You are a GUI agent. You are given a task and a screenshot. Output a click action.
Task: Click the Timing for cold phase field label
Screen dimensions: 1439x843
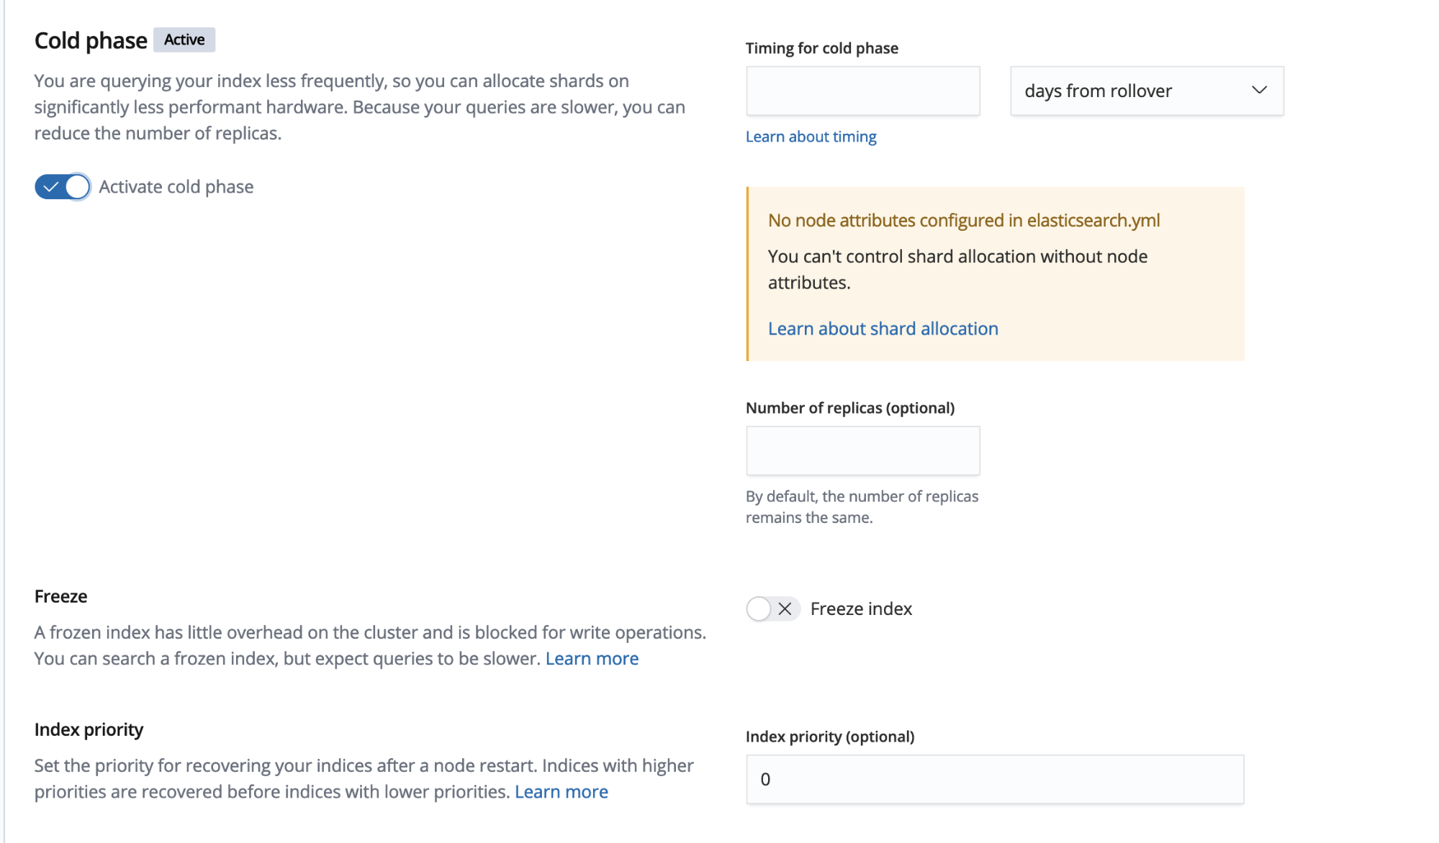click(821, 48)
